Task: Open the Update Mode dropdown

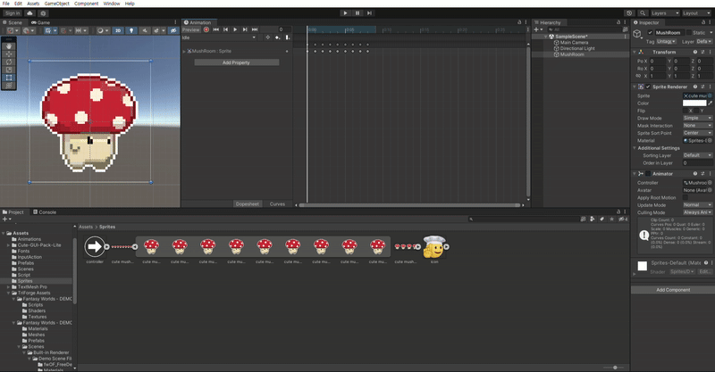Action: pyautogui.click(x=697, y=205)
